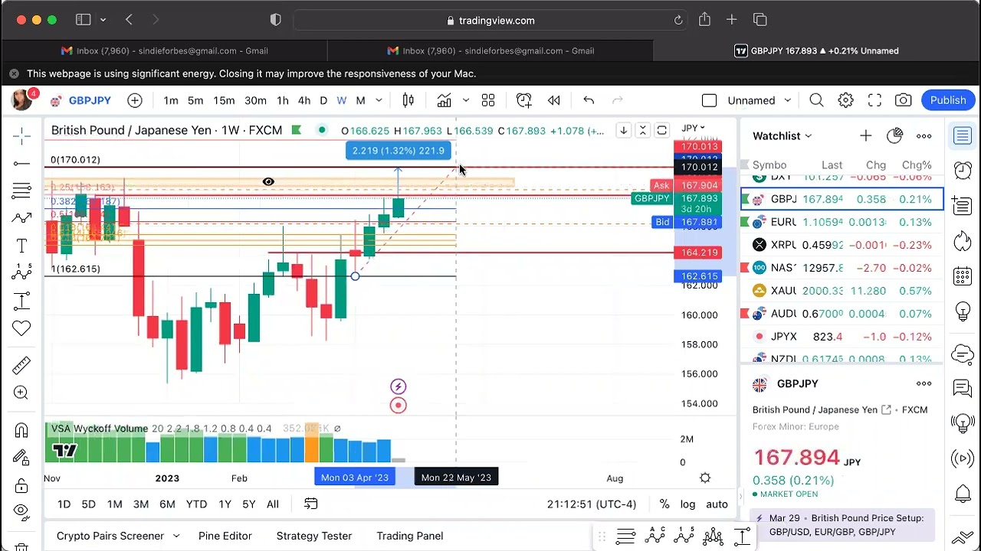Screen dimensions: 981x551
Task: Set date range to 3M
Action: 141,504
